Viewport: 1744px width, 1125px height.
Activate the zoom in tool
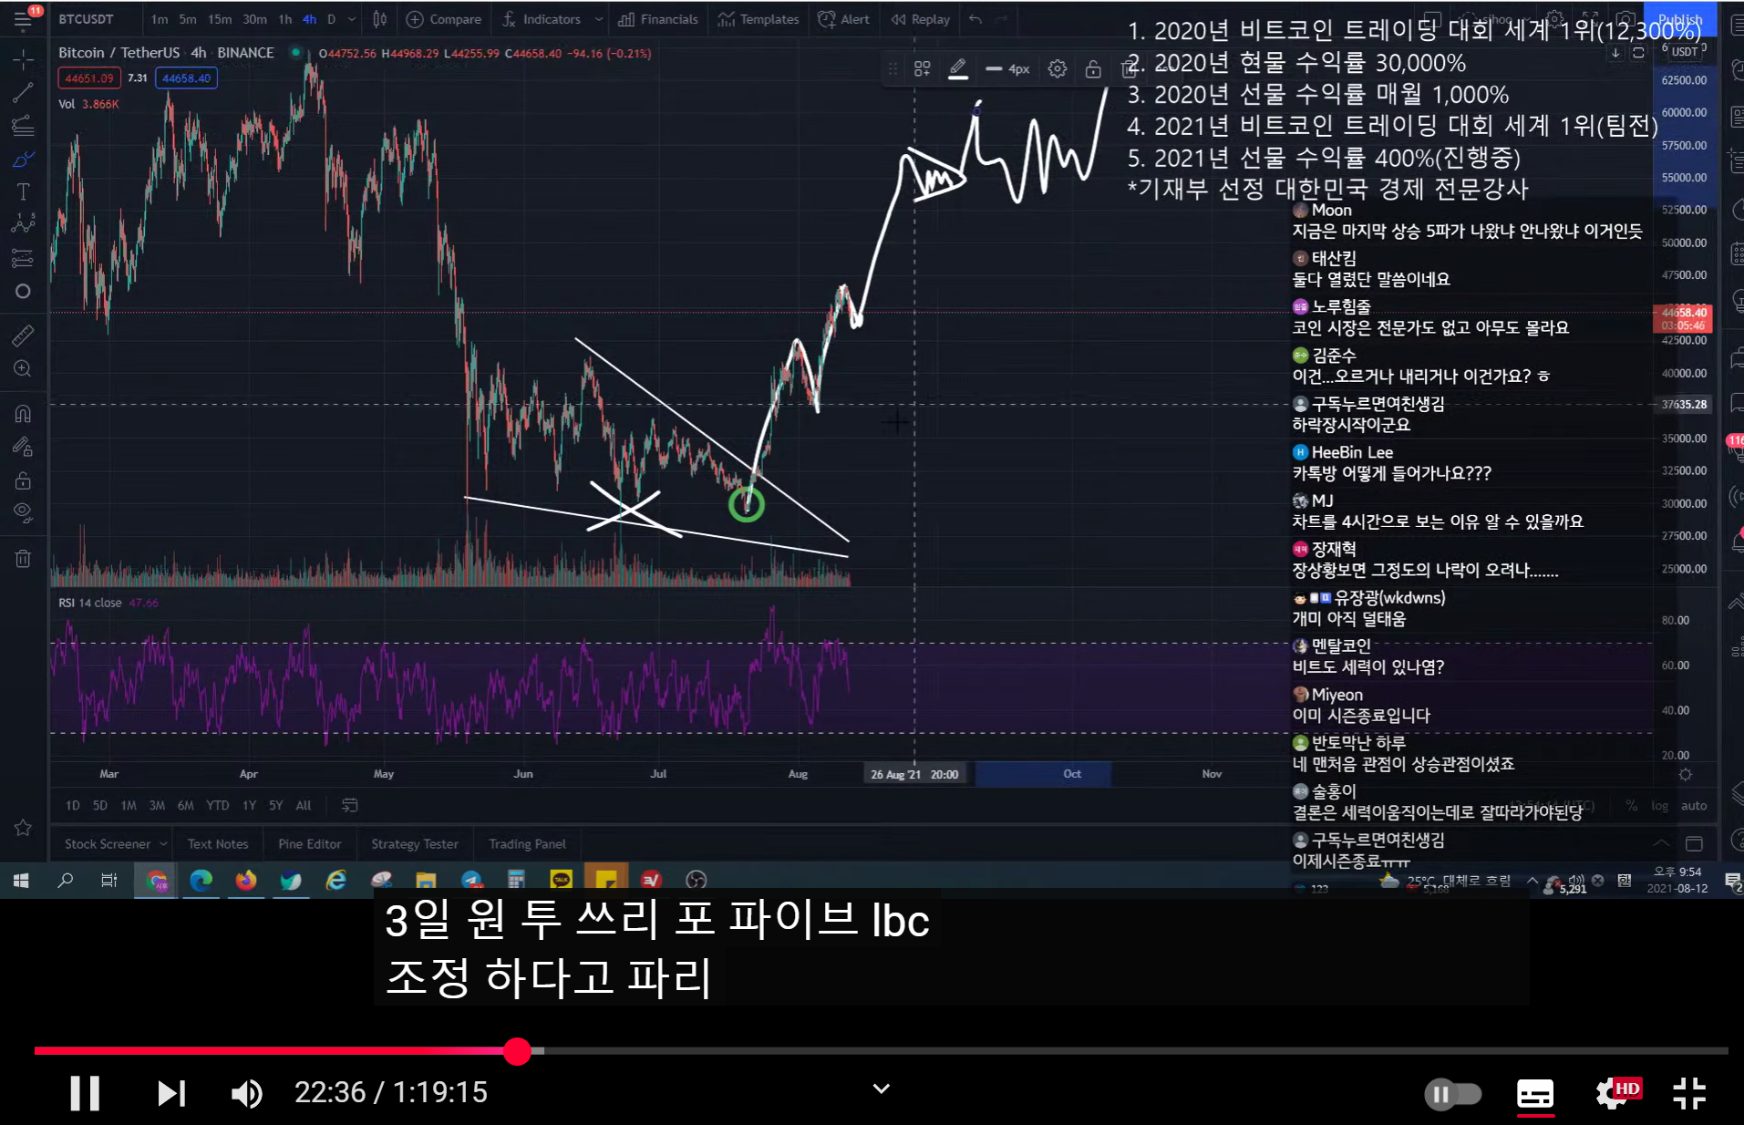click(23, 368)
